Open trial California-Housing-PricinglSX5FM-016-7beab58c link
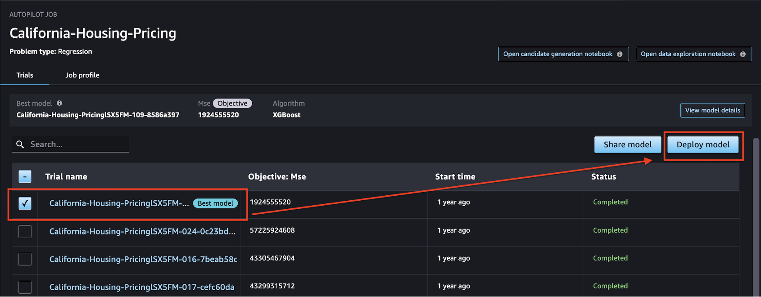The height and width of the screenshot is (297, 761). tap(143, 259)
